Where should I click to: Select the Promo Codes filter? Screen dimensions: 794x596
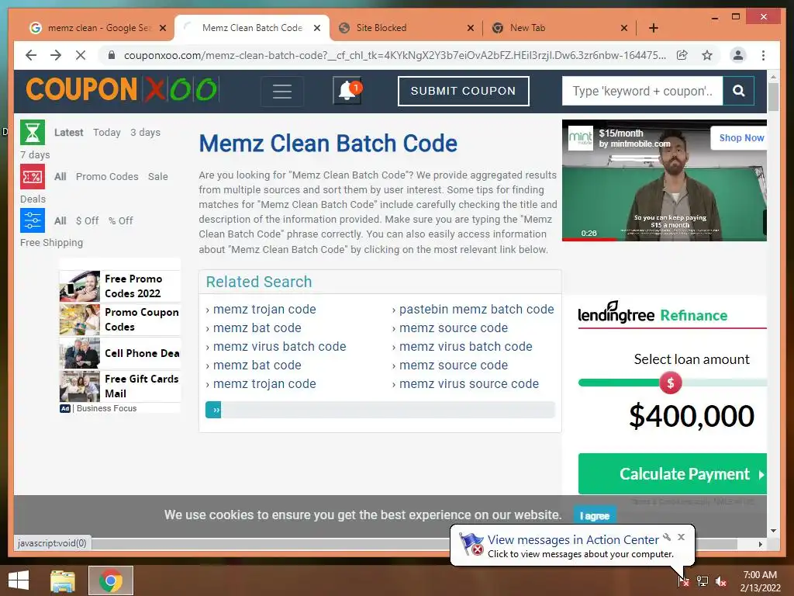point(107,176)
